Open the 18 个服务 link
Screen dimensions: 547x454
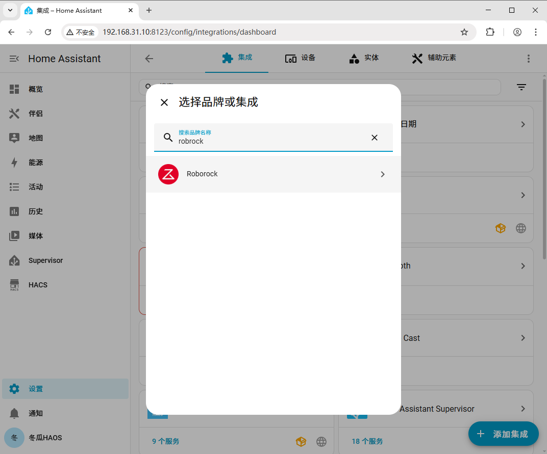[x=367, y=441]
